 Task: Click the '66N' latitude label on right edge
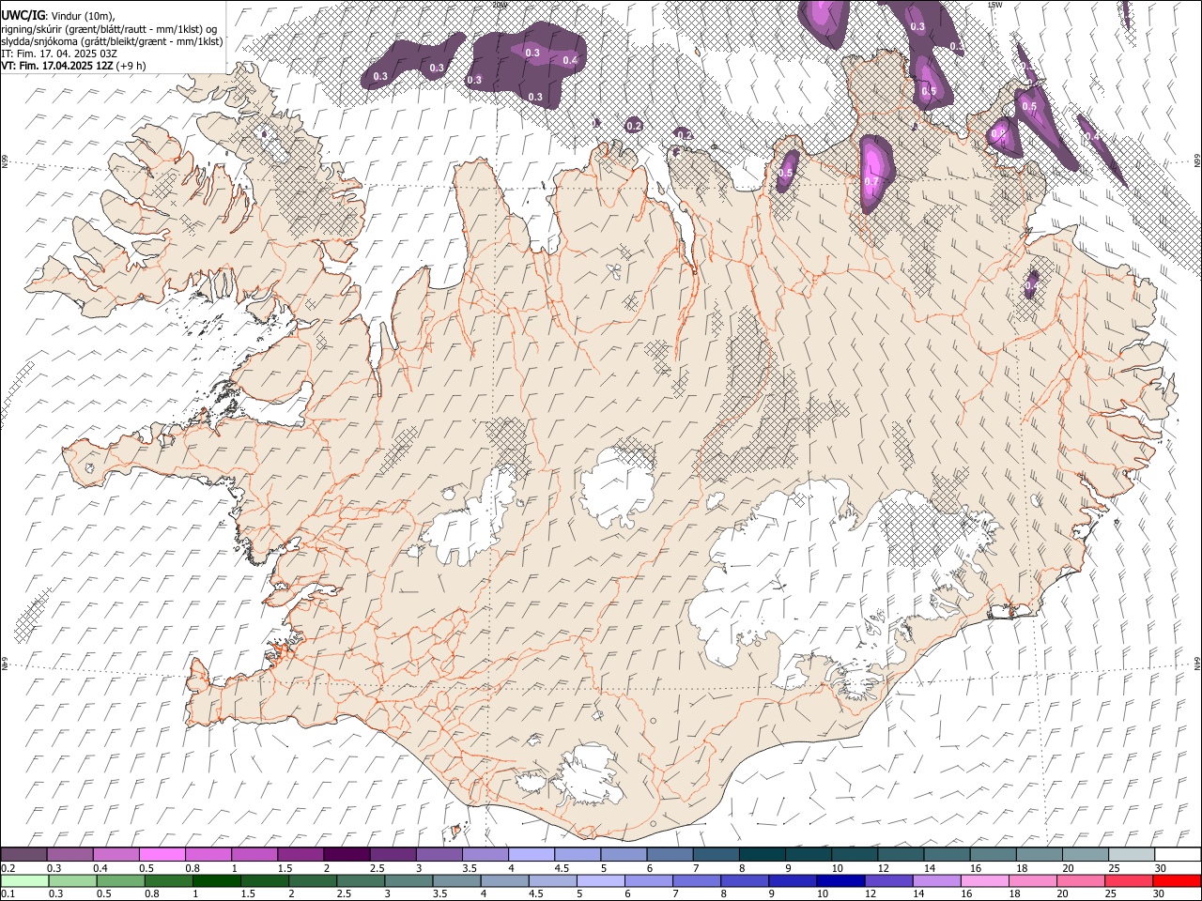[x=1197, y=161]
